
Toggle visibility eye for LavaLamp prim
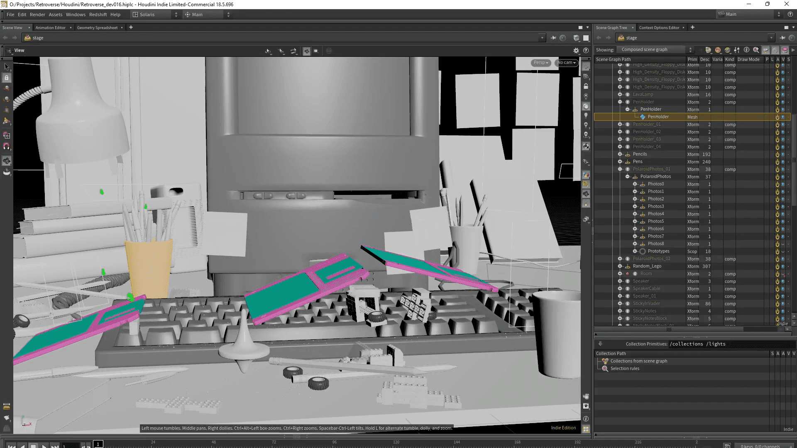pyautogui.click(x=783, y=95)
